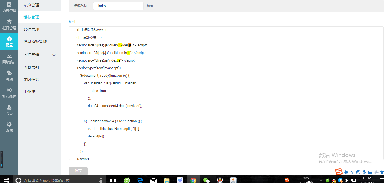Click the index.js script line

click(x=106, y=60)
